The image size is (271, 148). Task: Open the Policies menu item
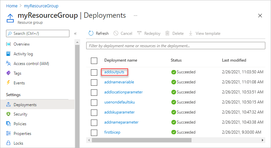click(x=20, y=124)
